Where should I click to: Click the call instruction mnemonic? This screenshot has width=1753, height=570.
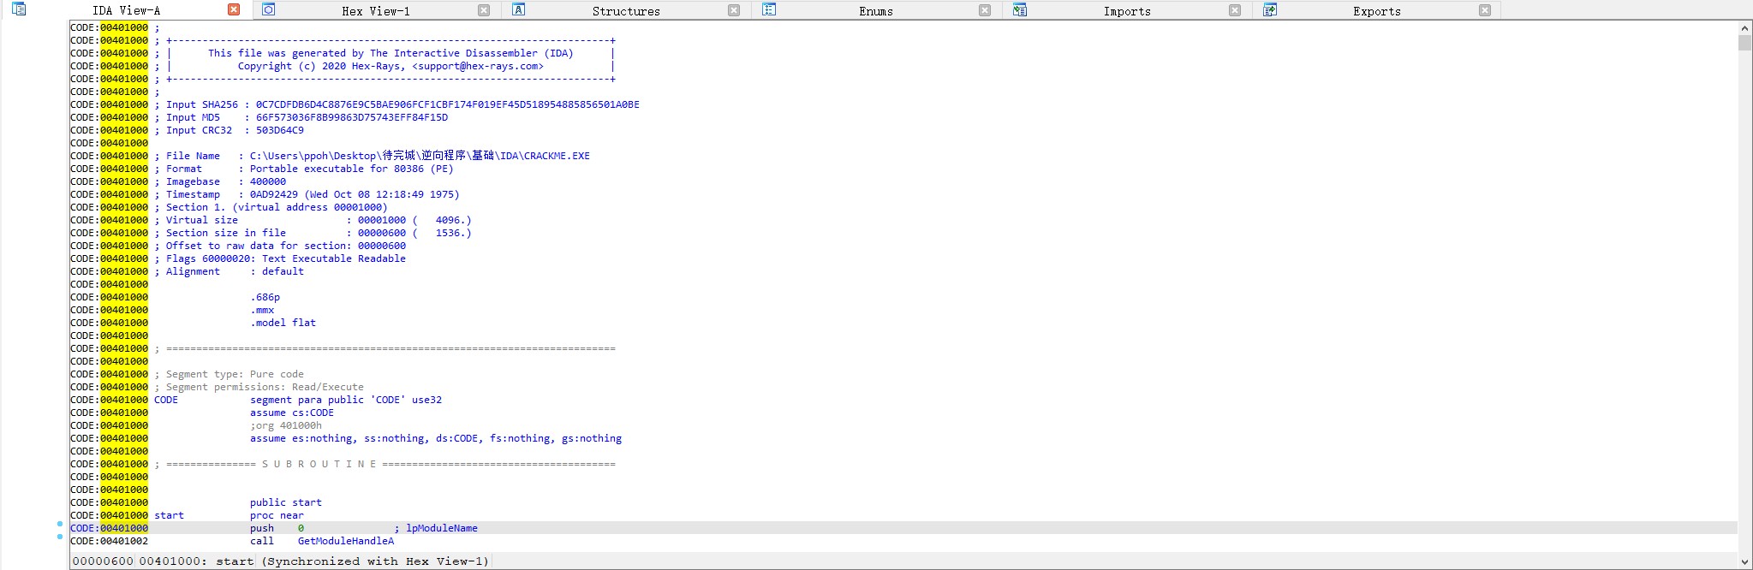[x=262, y=541]
